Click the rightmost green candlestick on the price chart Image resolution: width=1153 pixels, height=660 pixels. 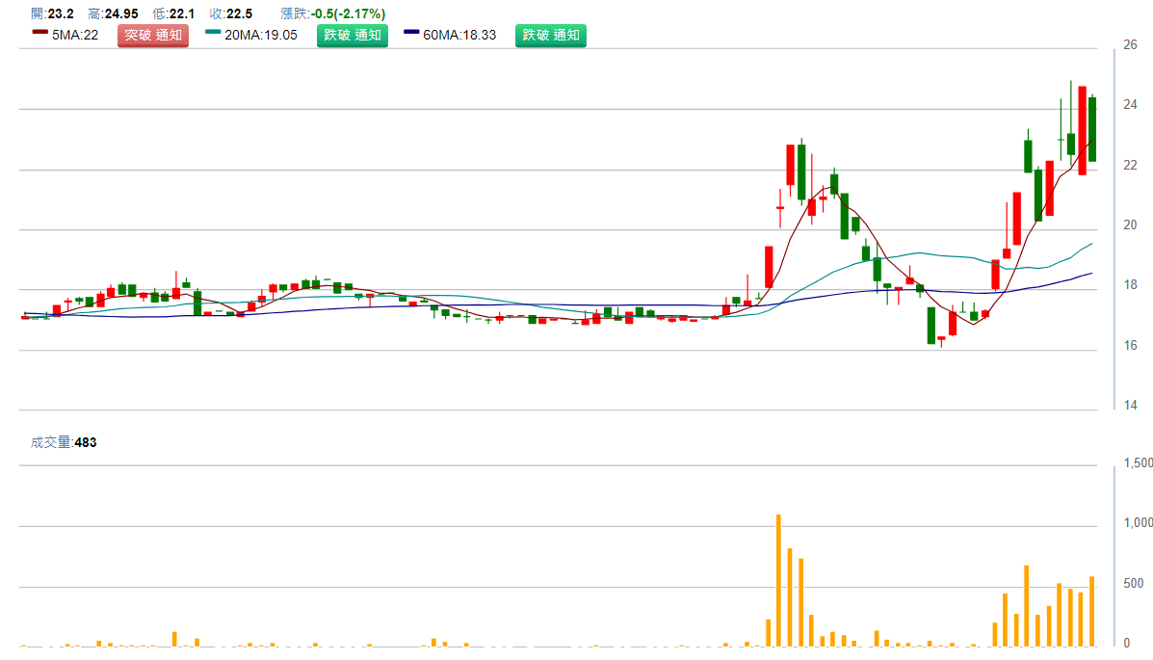coord(1092,129)
